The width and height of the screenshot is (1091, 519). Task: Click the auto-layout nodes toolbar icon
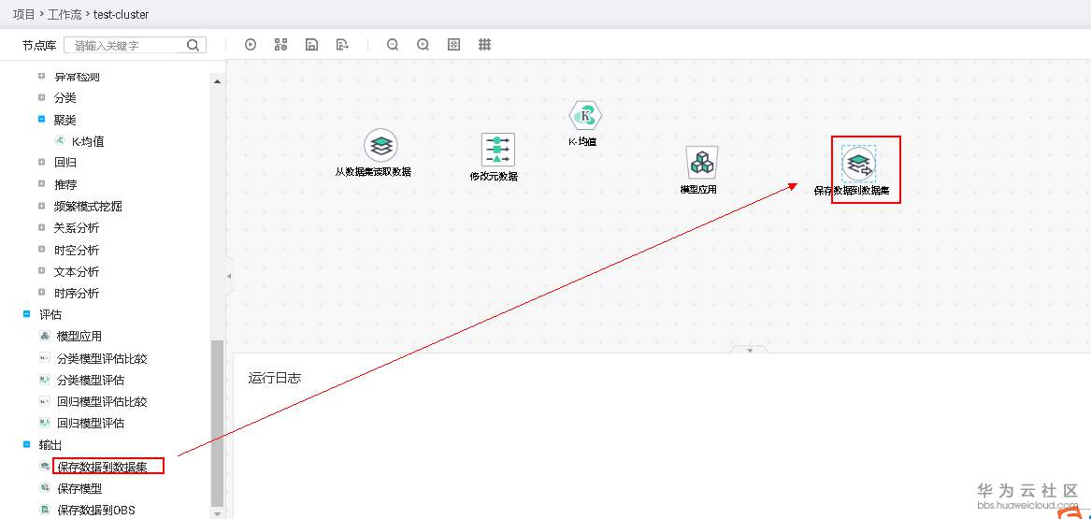(281, 45)
